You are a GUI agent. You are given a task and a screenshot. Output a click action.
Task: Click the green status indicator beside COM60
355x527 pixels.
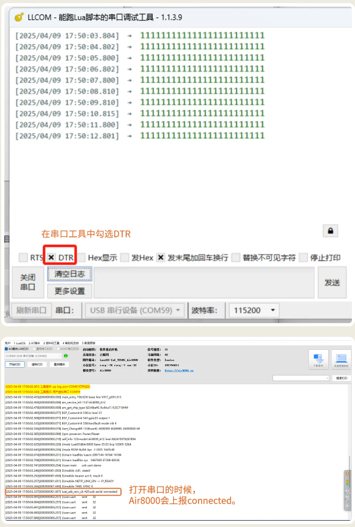[x=66, y=355]
